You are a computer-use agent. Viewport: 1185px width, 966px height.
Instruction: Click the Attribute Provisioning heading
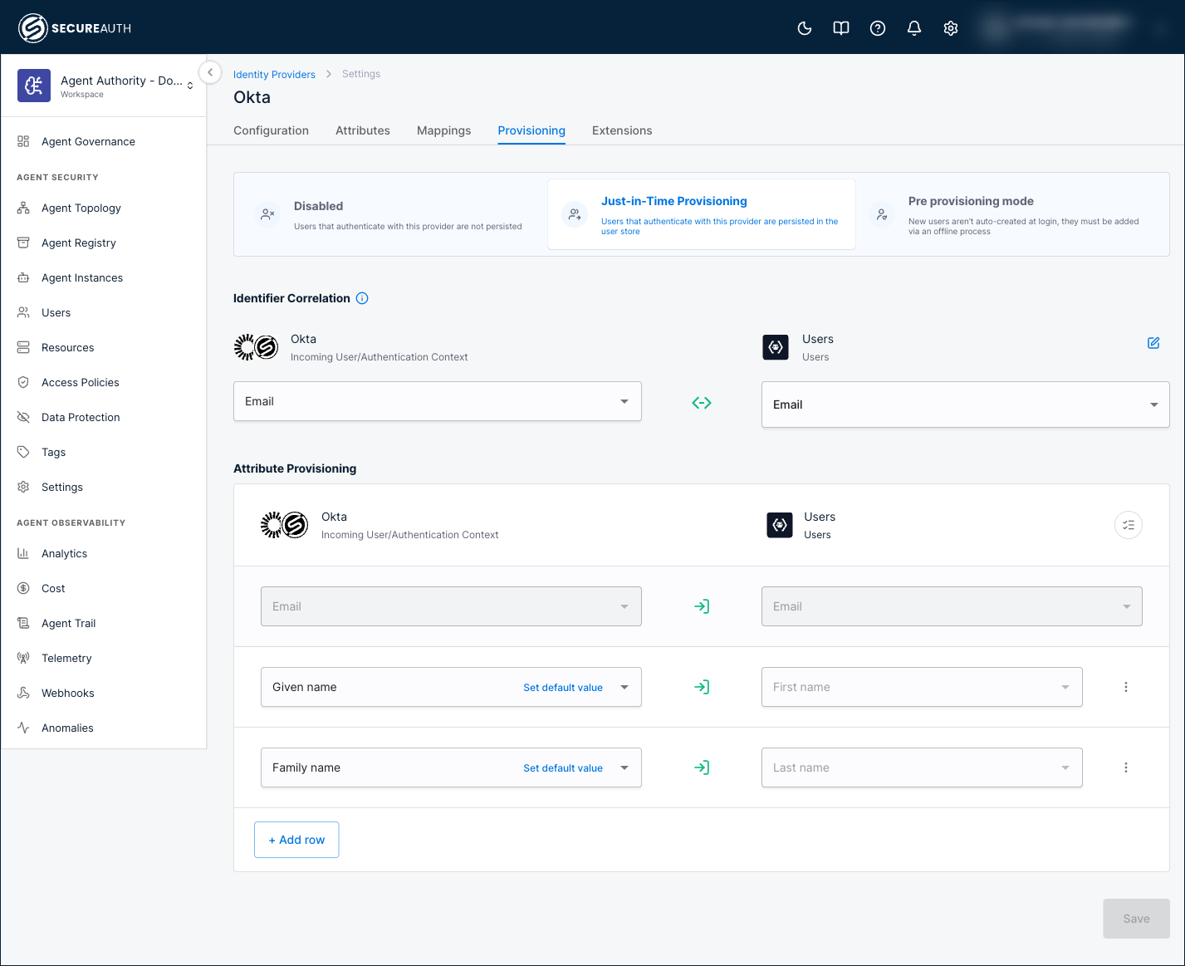click(x=295, y=468)
